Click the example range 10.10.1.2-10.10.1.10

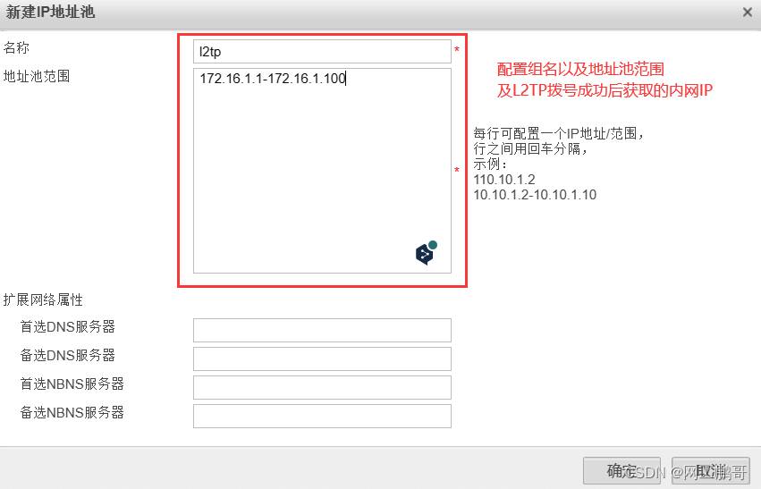[535, 195]
